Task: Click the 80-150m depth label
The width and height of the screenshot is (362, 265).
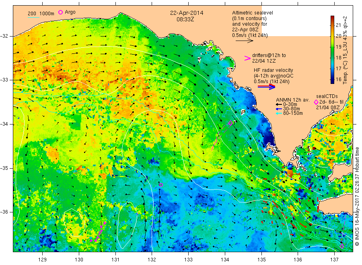Action: 293,113
